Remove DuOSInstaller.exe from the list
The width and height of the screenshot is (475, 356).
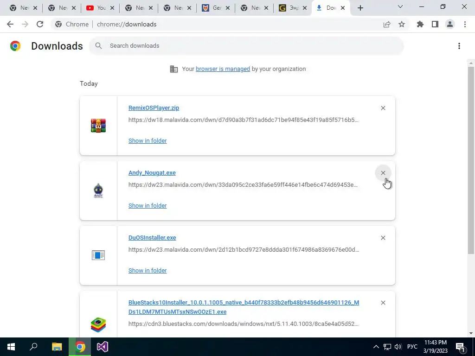tap(383, 238)
